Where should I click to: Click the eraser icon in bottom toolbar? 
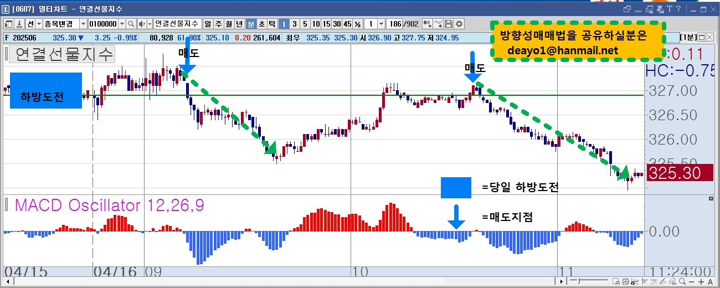(673, 282)
